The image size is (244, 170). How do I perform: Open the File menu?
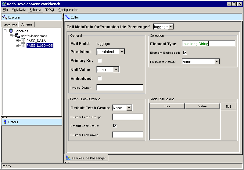click(x=5, y=10)
